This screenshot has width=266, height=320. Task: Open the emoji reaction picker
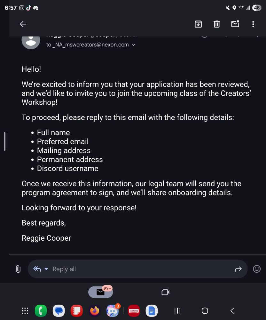(x=257, y=269)
